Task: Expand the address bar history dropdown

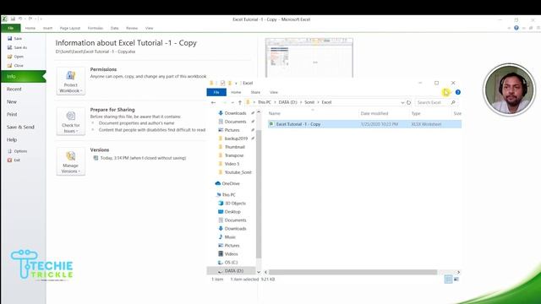Action: pyautogui.click(x=402, y=102)
